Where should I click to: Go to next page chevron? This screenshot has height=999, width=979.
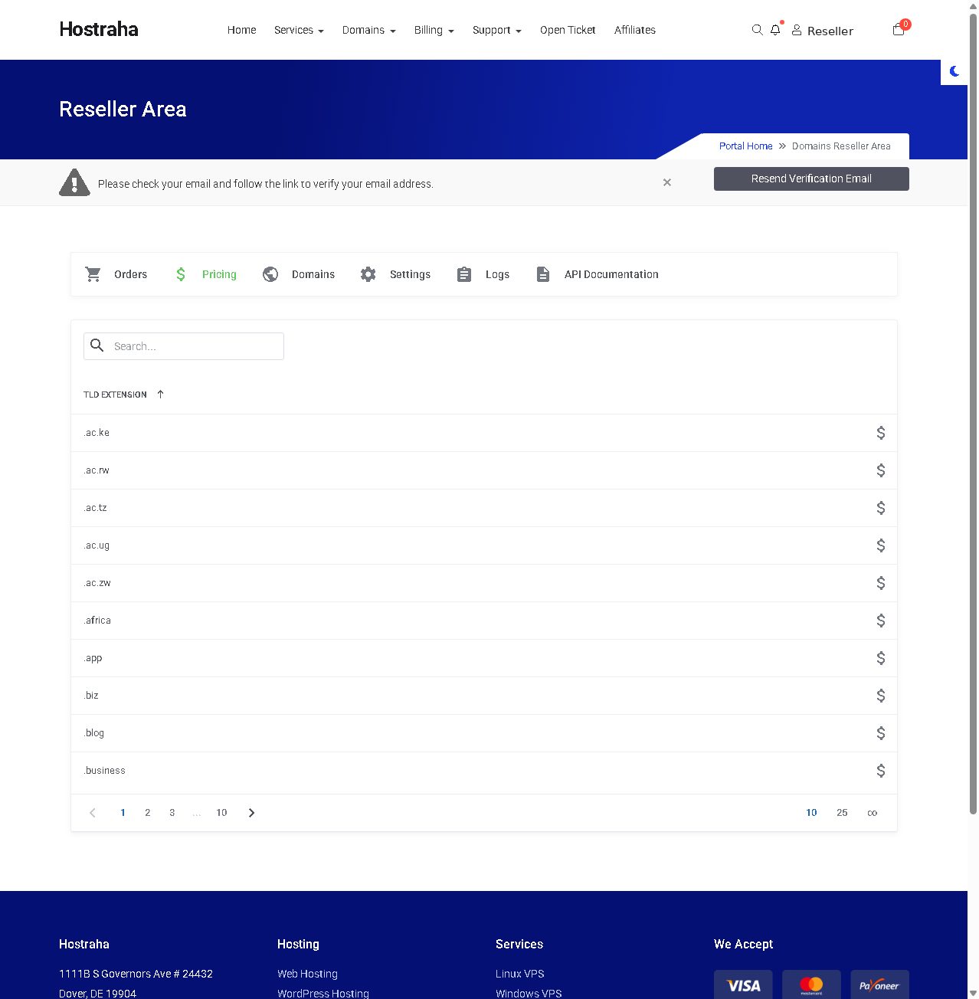(251, 813)
